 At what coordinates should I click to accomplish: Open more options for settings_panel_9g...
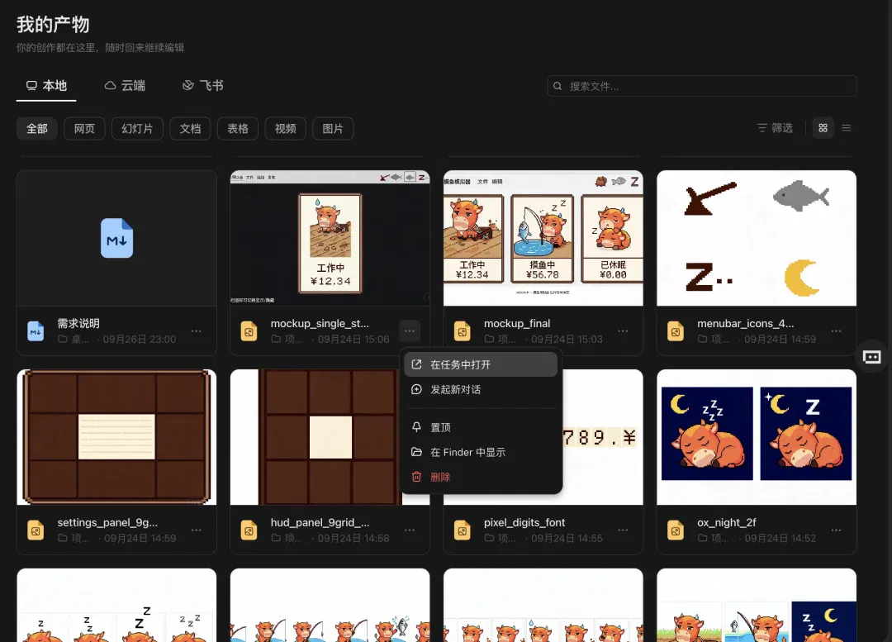coord(197,530)
